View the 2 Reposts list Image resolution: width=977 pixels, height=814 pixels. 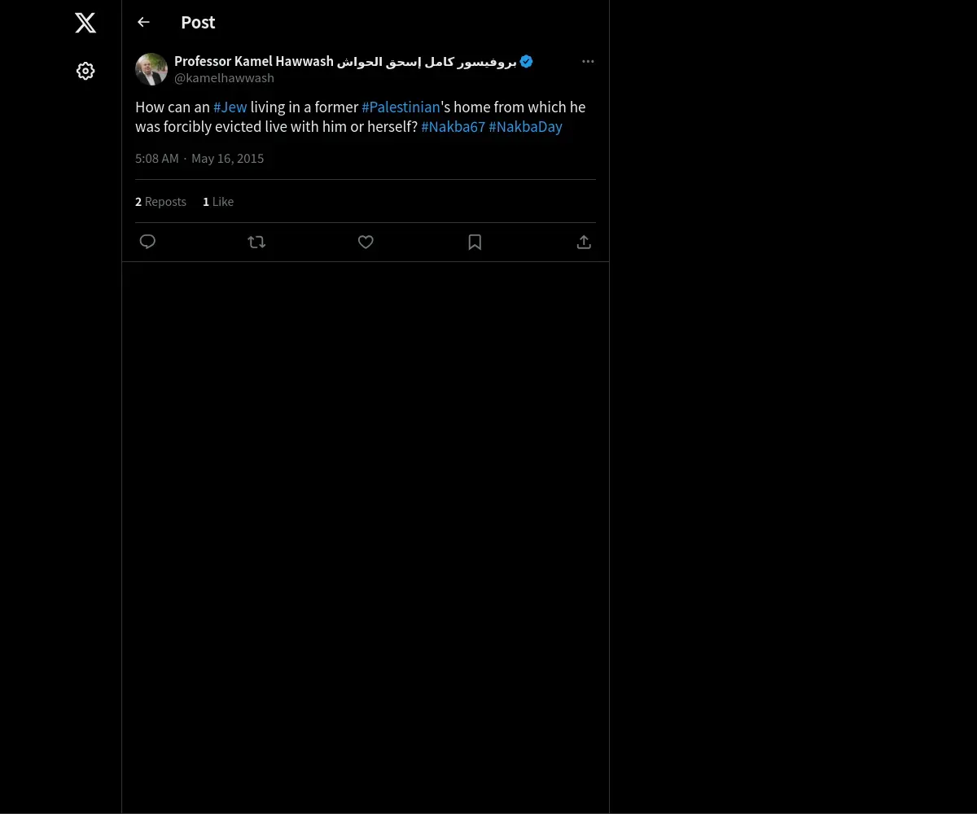160,202
